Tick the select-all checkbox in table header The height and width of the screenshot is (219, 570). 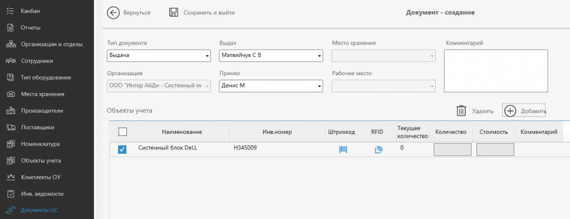122,132
